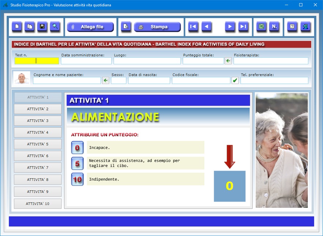Click the Luogo input field
323x236 pixels.
coord(147,61)
